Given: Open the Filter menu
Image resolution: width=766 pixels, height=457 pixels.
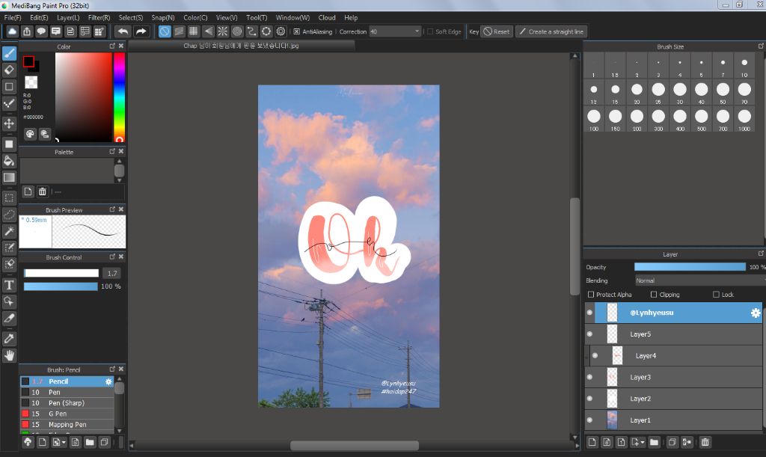Looking at the screenshot, I should (99, 18).
